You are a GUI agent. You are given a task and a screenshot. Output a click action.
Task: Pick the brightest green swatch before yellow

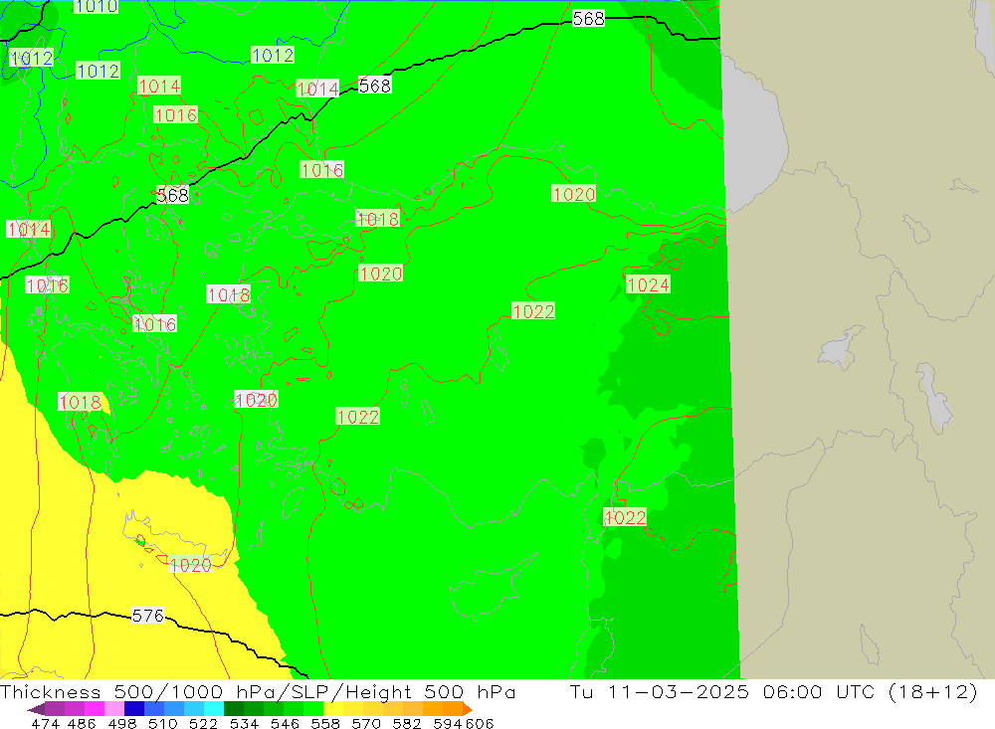click(313, 709)
